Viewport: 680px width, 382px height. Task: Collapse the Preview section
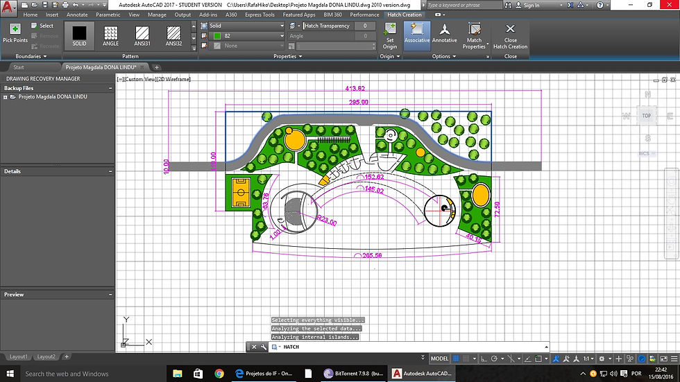coord(110,295)
